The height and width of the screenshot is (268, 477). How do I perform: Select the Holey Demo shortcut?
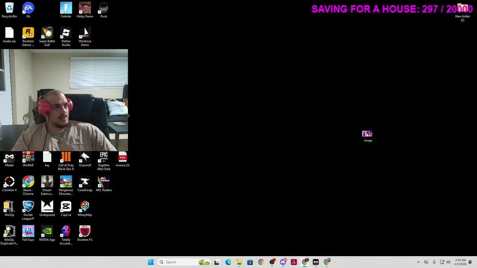click(85, 10)
